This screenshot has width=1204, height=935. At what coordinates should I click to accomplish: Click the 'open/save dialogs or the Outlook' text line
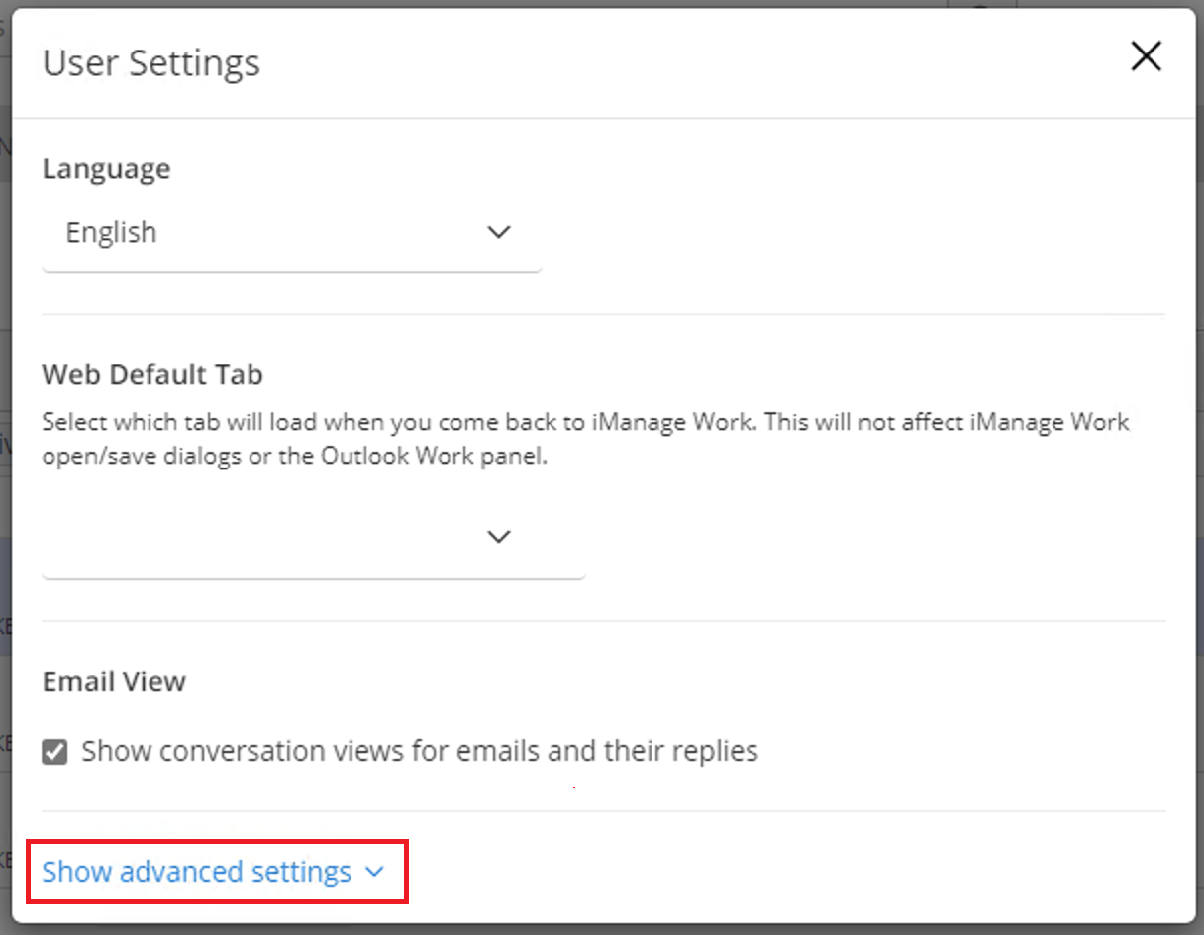tap(294, 458)
